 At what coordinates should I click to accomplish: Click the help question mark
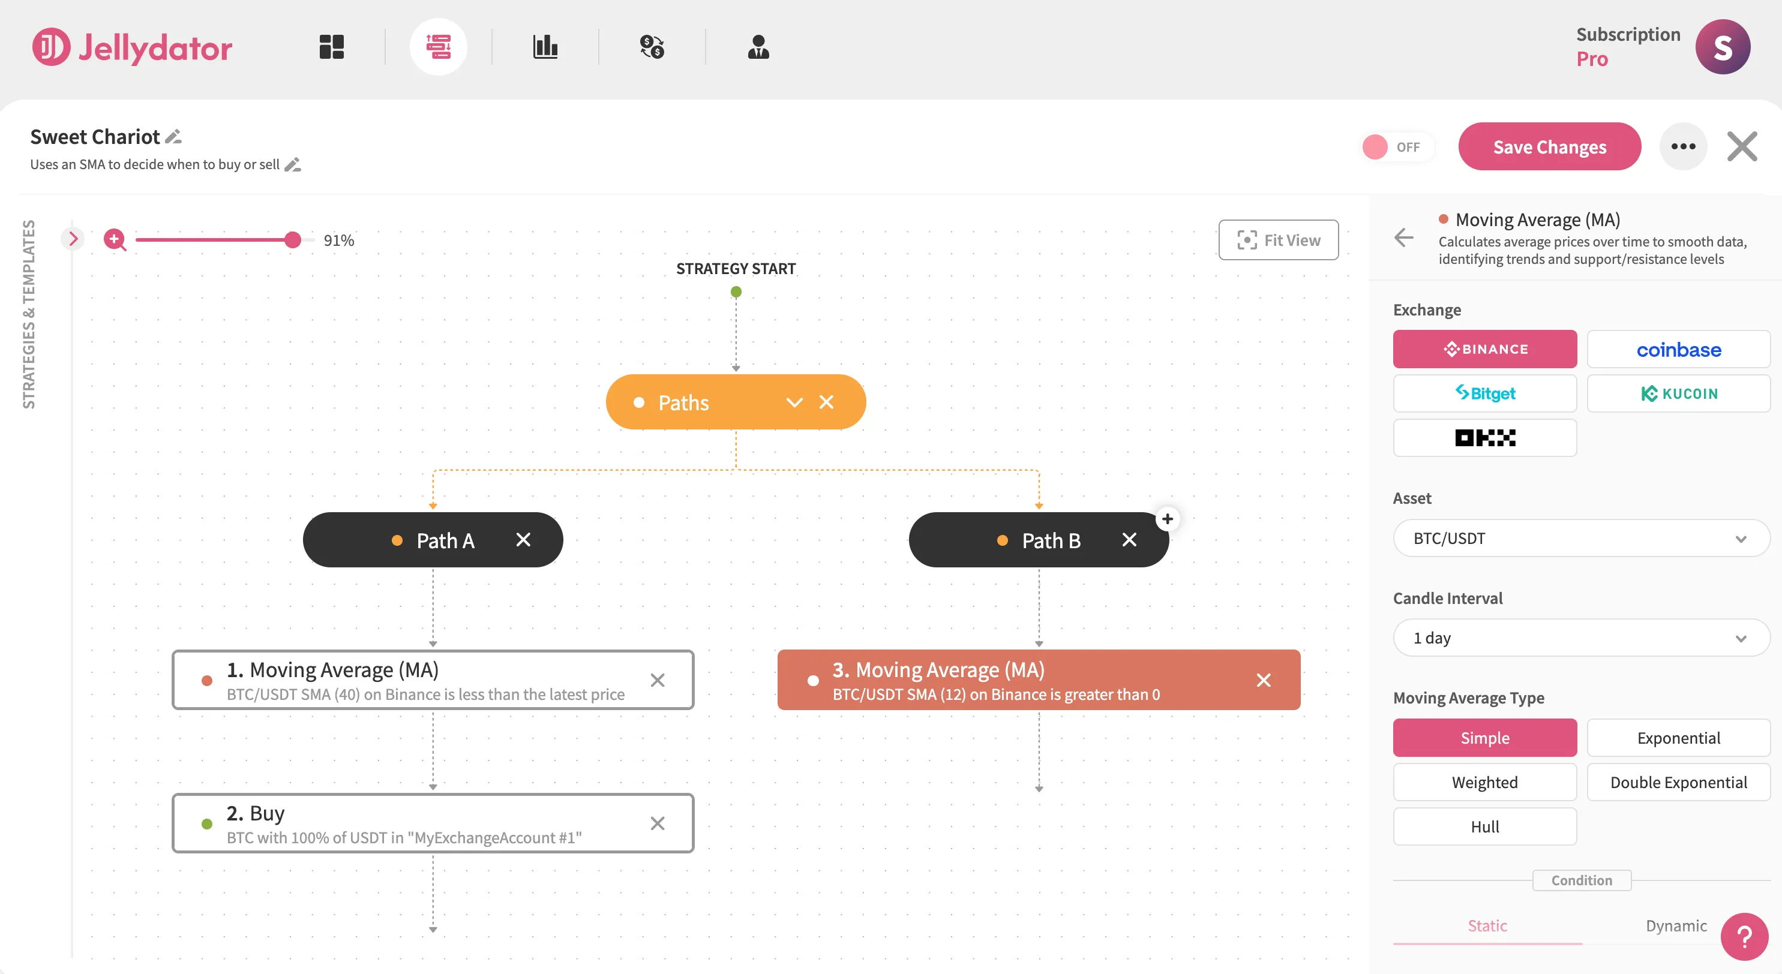point(1743,937)
